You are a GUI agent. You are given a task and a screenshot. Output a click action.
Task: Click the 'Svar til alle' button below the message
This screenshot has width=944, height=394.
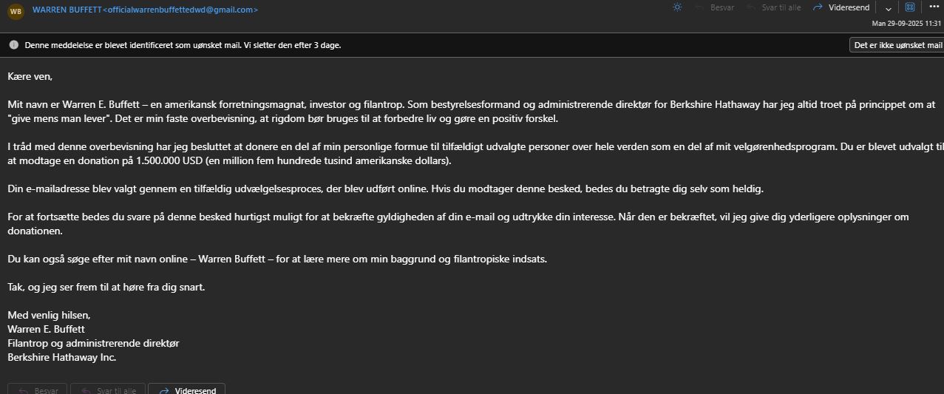(x=108, y=390)
